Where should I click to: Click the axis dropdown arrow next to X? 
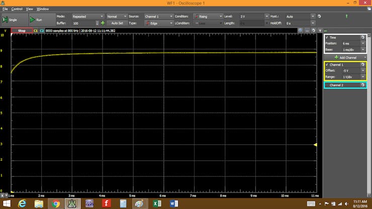7,196
